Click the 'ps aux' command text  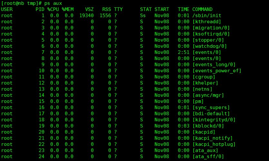[53, 3]
